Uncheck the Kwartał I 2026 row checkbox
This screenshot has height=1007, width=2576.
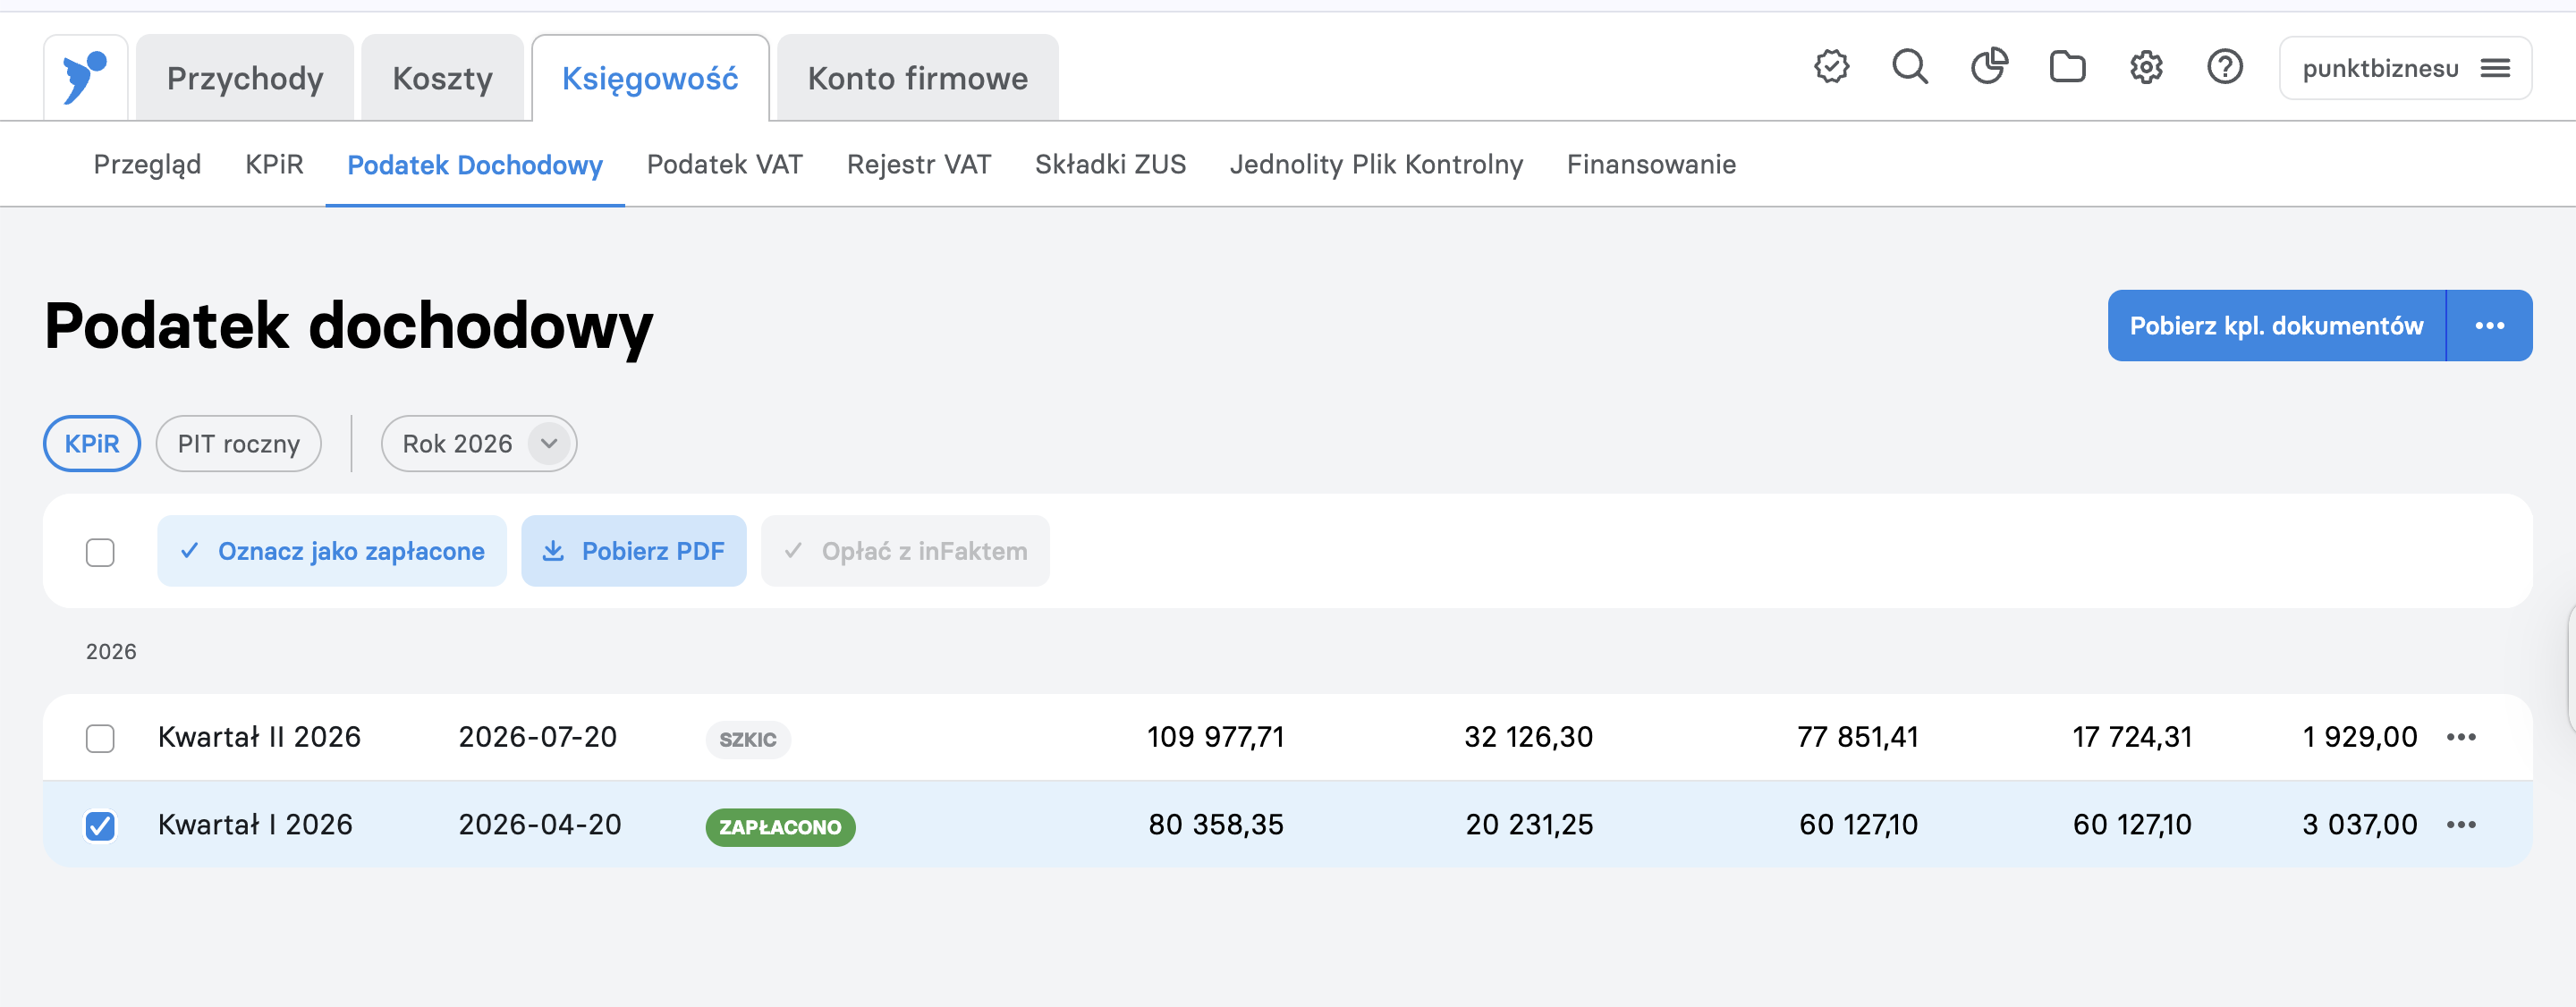[100, 825]
